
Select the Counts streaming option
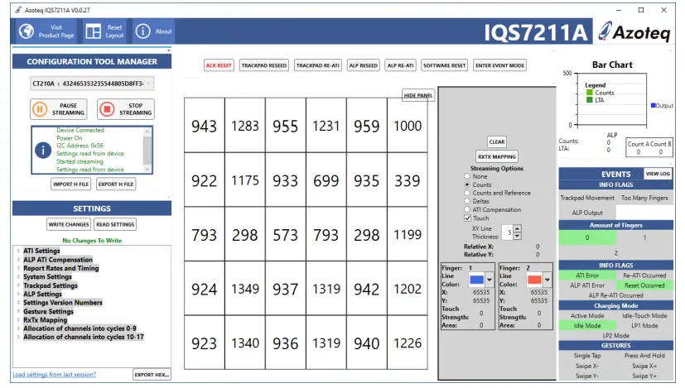467,184
